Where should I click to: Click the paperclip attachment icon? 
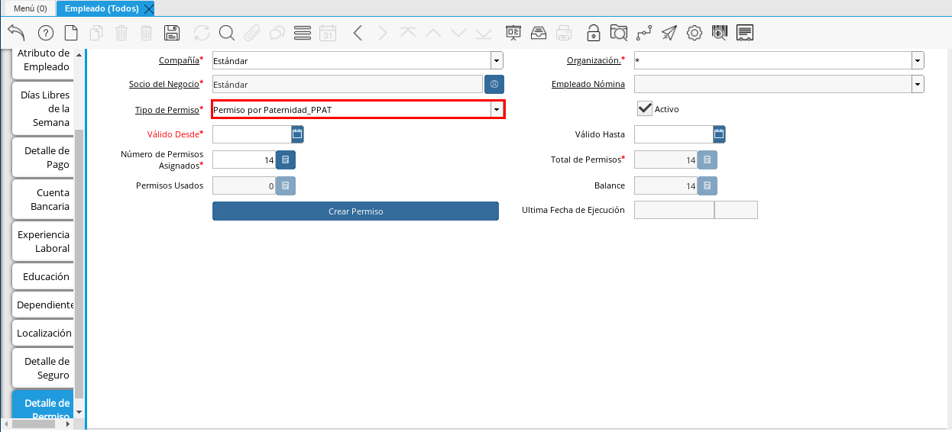[251, 33]
